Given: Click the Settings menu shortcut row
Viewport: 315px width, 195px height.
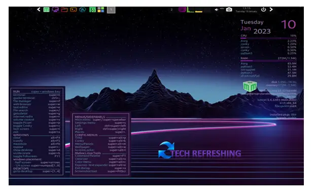Looking at the screenshot, I should click(100, 122).
